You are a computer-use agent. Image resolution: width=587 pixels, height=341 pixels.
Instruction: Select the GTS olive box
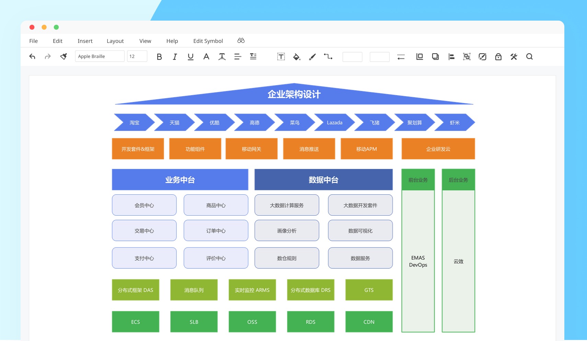click(369, 290)
